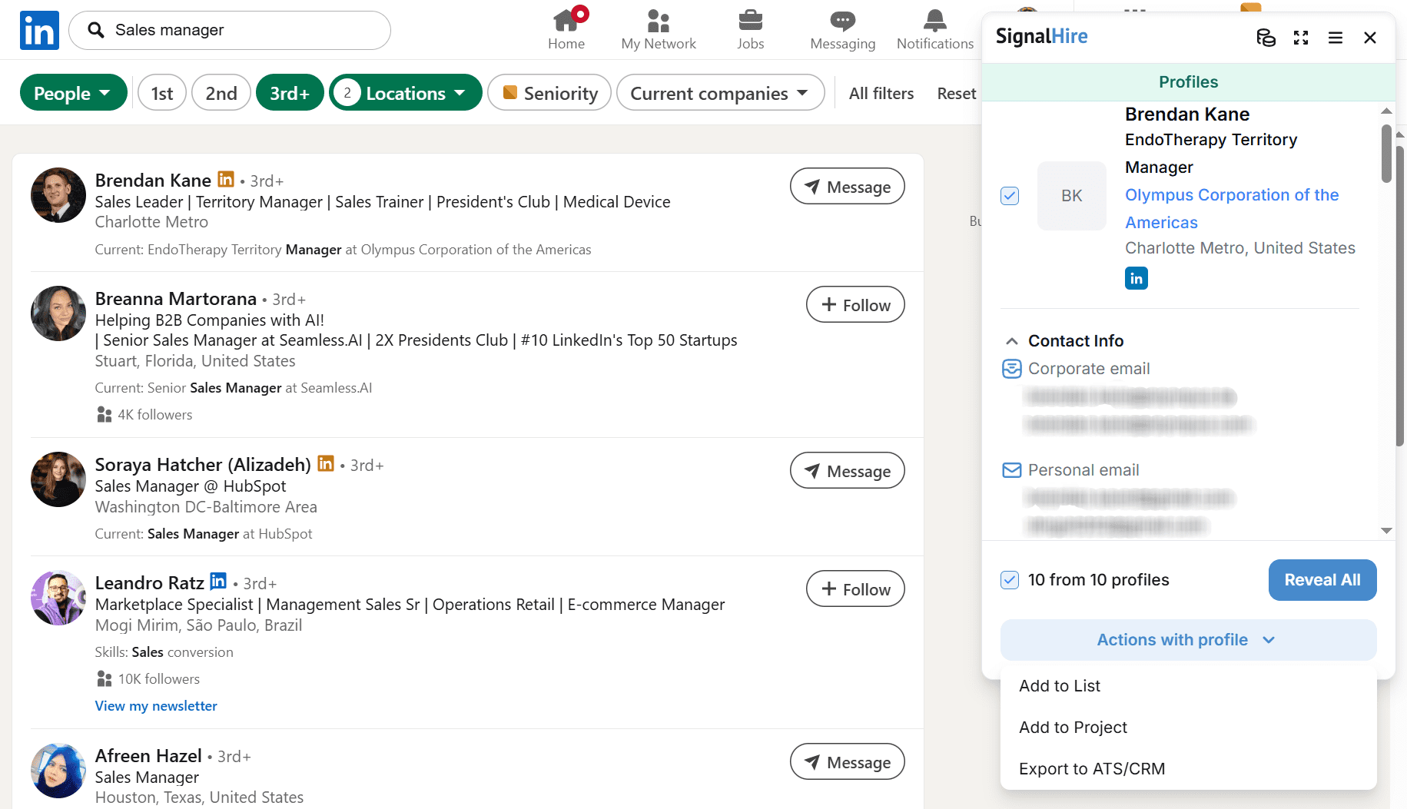
Task: Open SignalHire credits coin icon
Action: click(x=1266, y=38)
